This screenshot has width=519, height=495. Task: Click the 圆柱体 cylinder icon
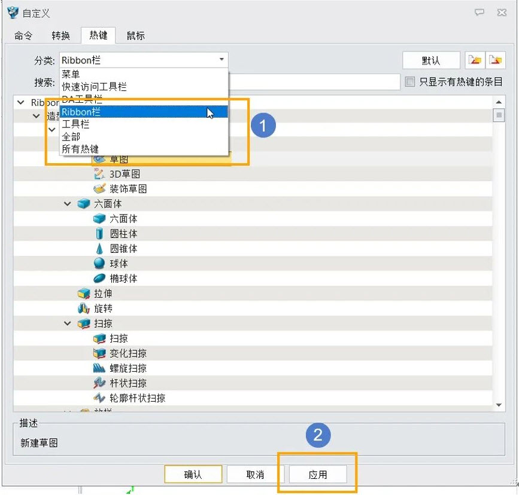pyautogui.click(x=99, y=234)
